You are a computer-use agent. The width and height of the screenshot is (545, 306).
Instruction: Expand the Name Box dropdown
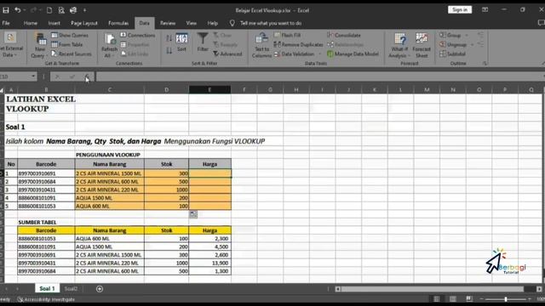coord(33,76)
